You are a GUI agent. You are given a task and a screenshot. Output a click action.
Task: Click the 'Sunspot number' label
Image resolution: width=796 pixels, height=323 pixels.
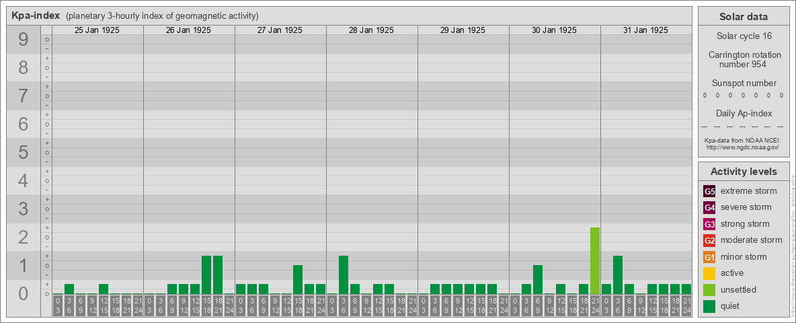744,83
